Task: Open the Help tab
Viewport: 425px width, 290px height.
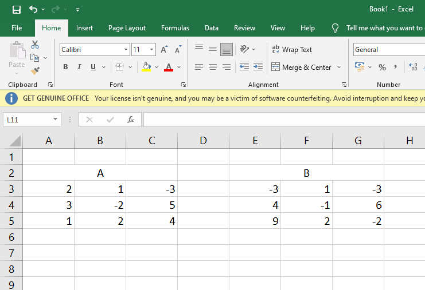Action: point(307,28)
